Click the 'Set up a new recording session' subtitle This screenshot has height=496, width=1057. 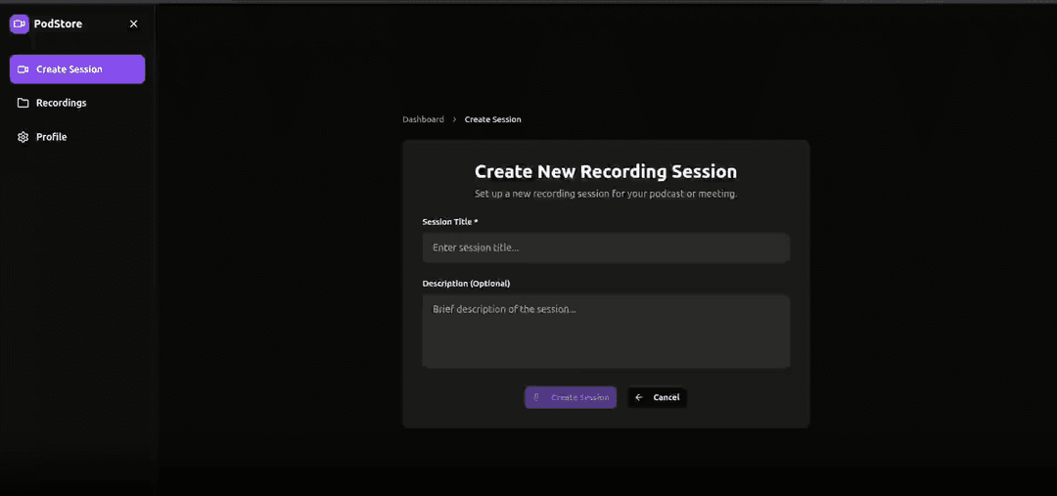point(606,194)
